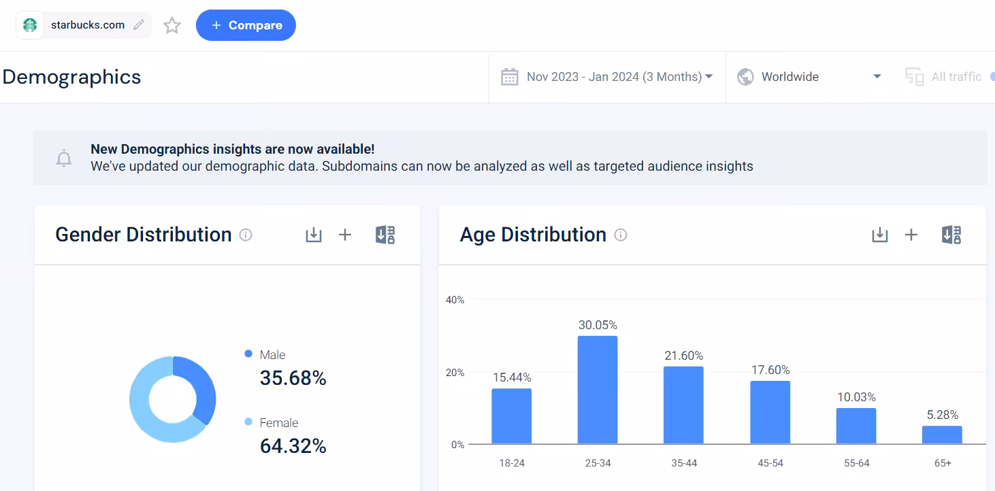Click the 64.32% female value

click(x=293, y=446)
